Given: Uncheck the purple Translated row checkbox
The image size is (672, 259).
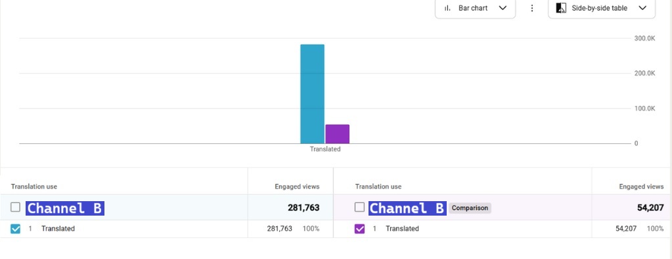Looking at the screenshot, I should point(359,229).
